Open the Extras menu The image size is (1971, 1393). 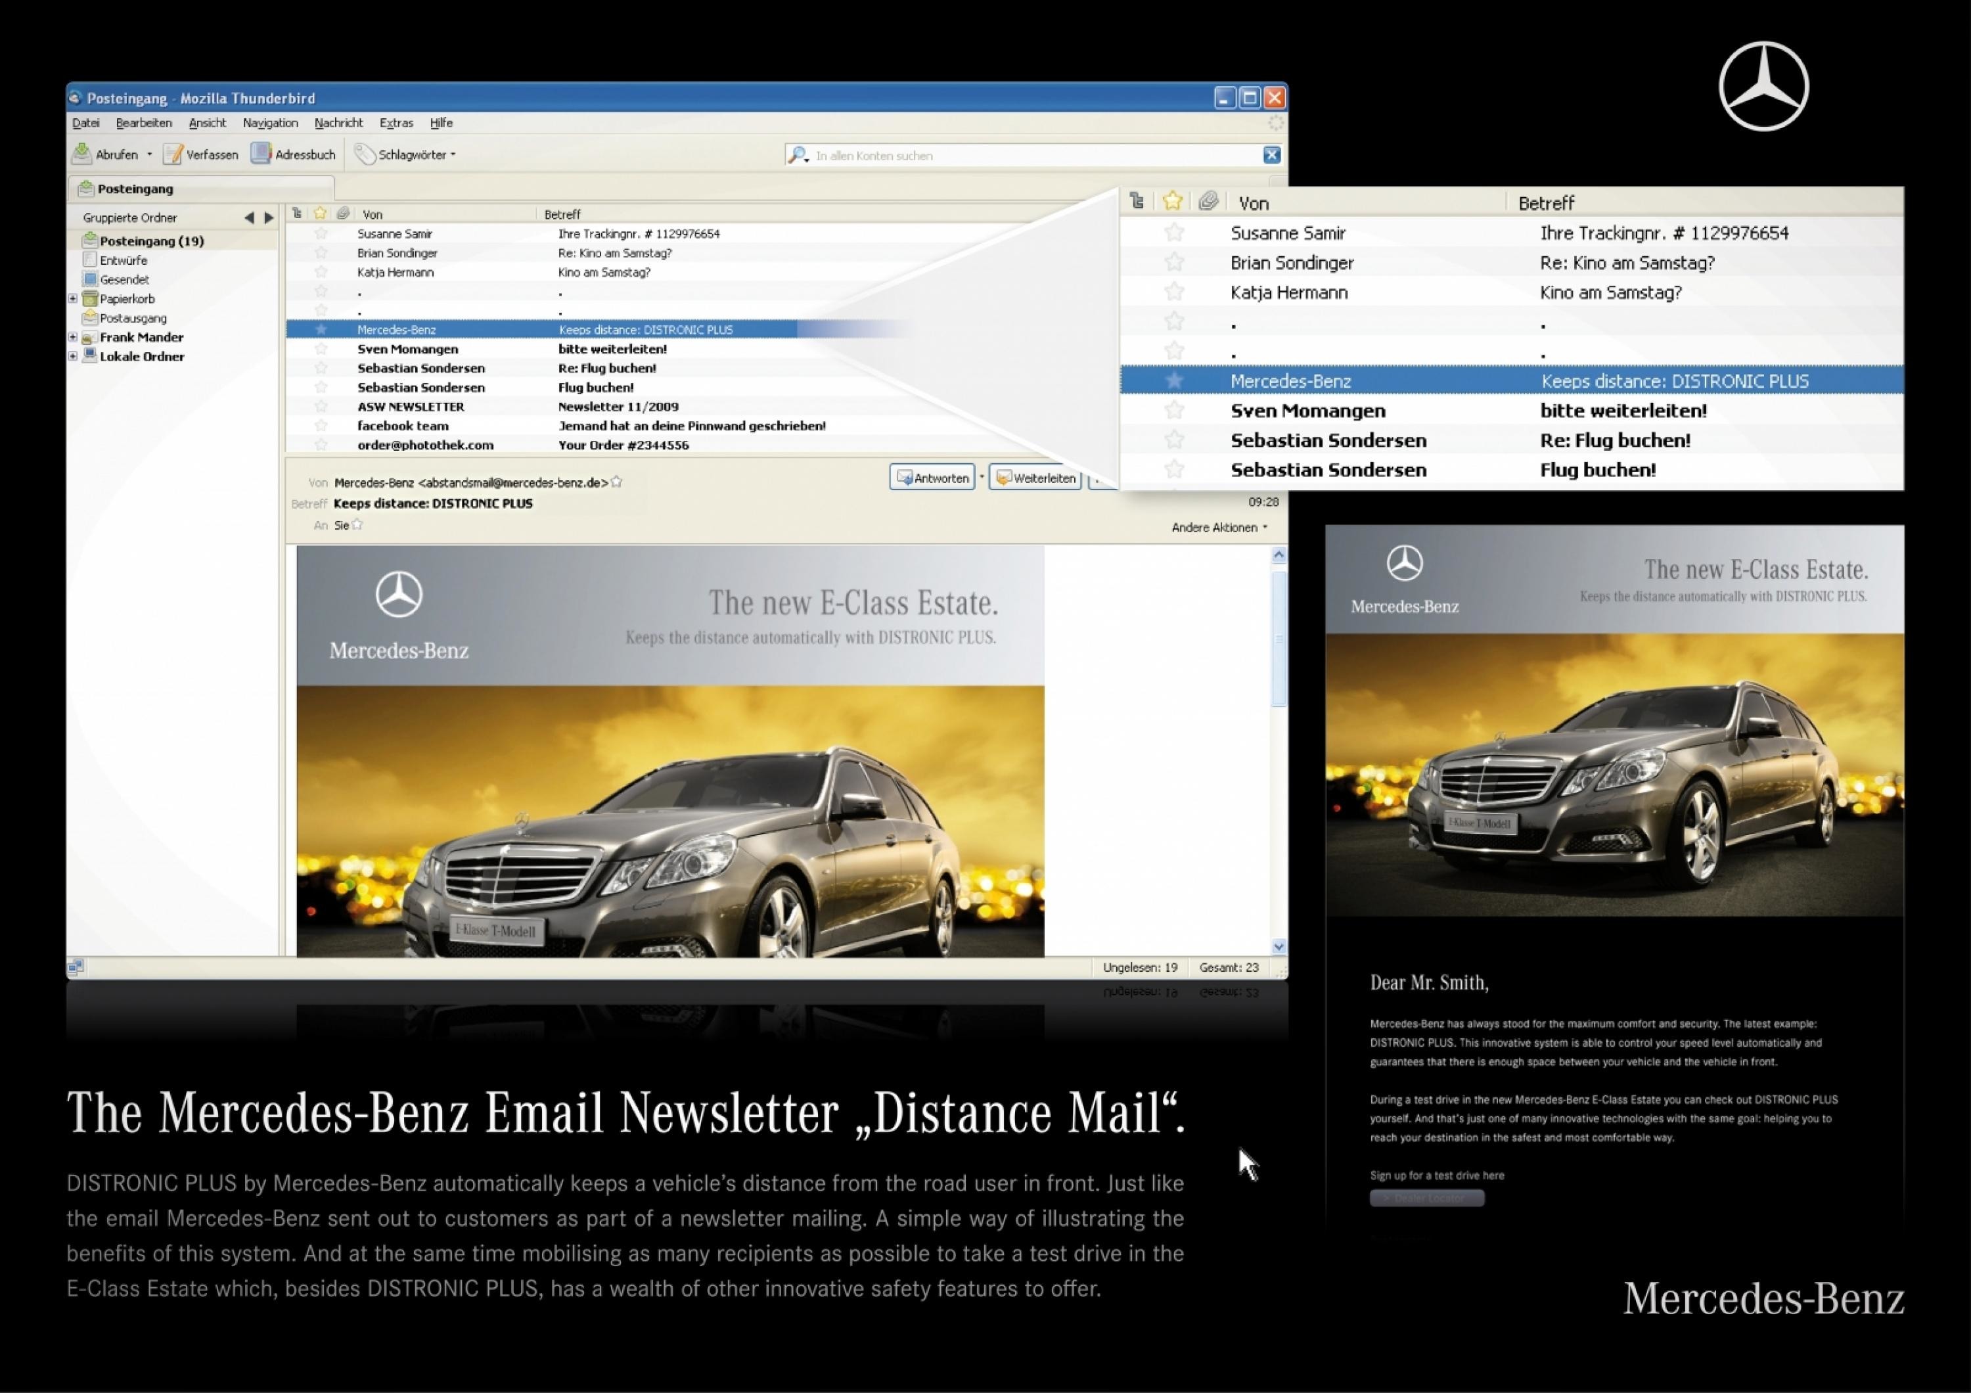click(397, 123)
